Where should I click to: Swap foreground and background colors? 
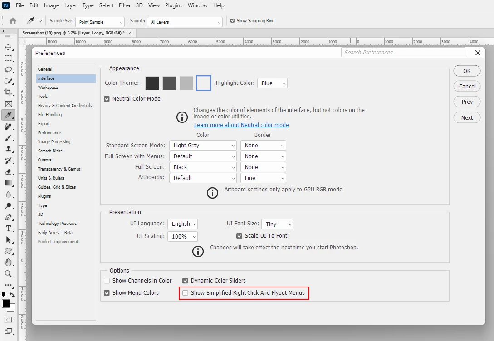12,295
